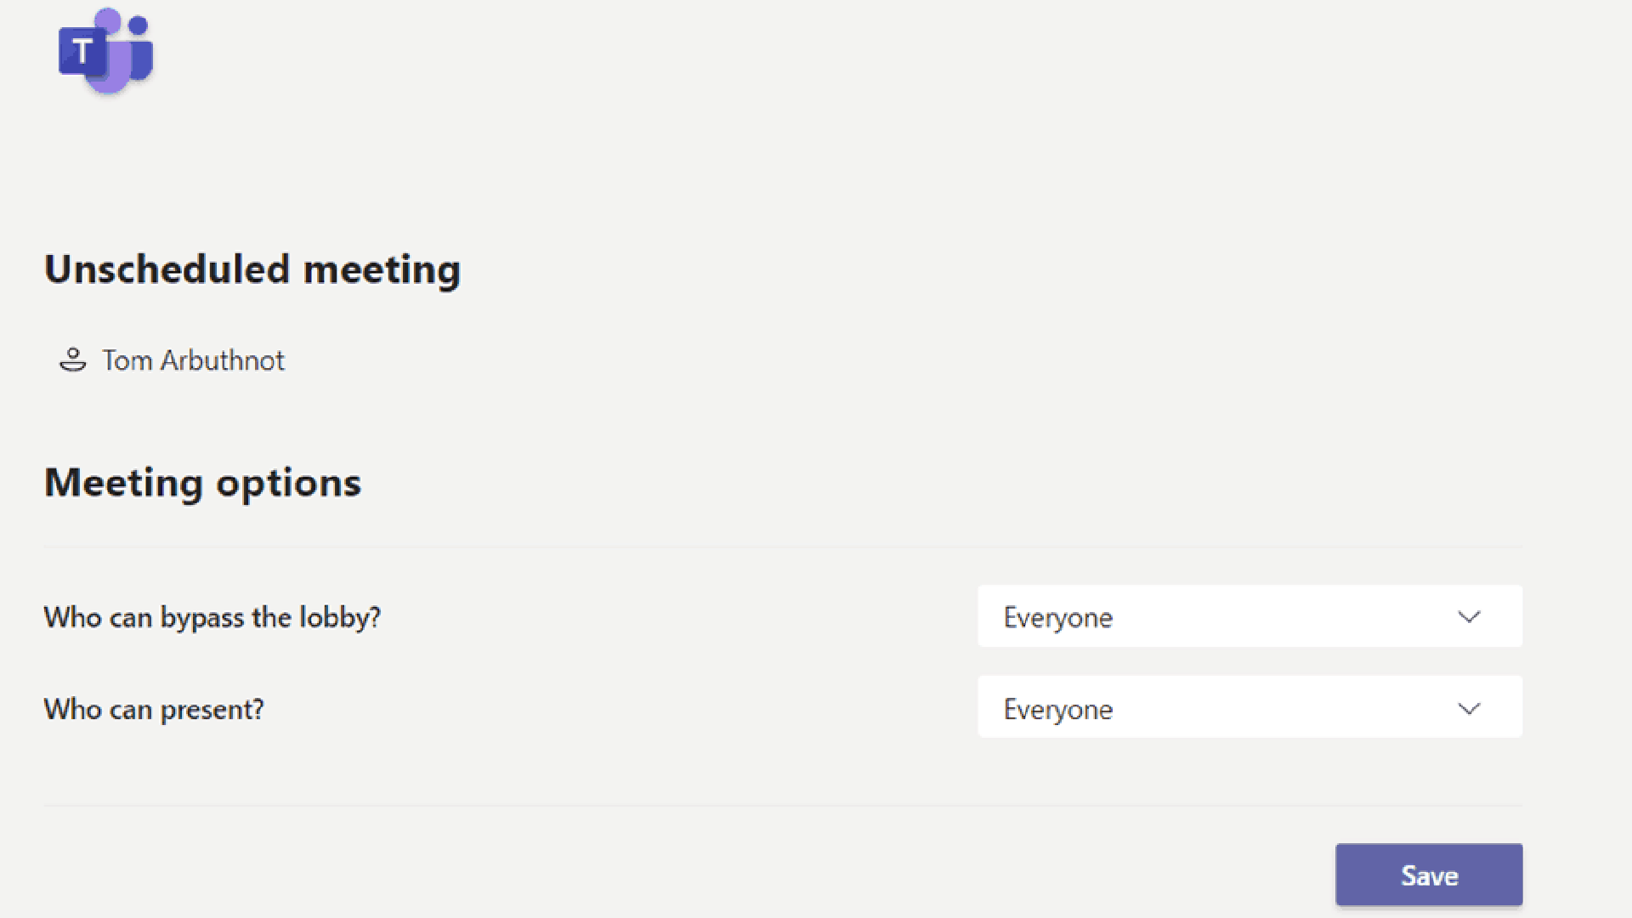Click the white T tile in Teams logo
This screenshot has width=1632, height=918.
point(82,51)
